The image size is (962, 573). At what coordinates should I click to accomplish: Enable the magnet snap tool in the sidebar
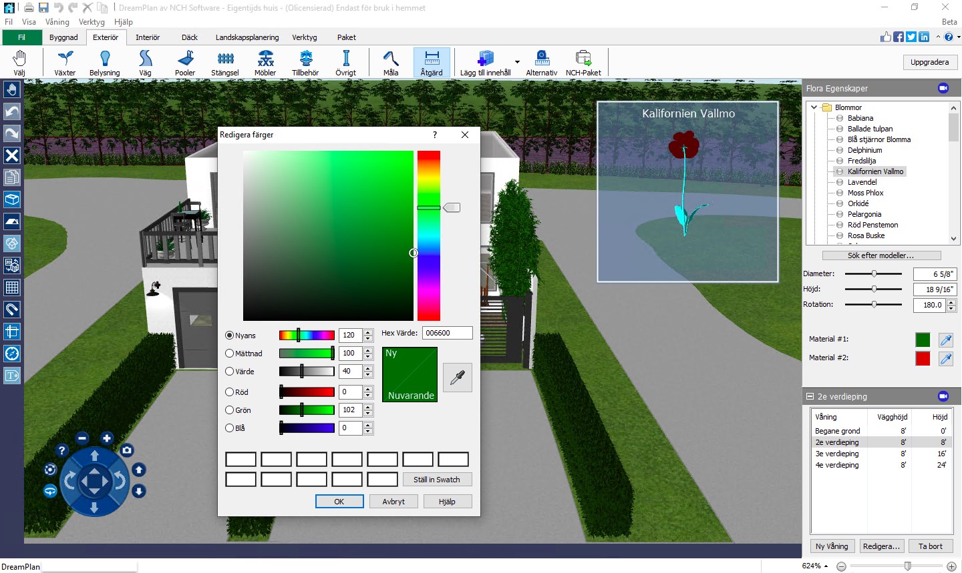tap(11, 310)
